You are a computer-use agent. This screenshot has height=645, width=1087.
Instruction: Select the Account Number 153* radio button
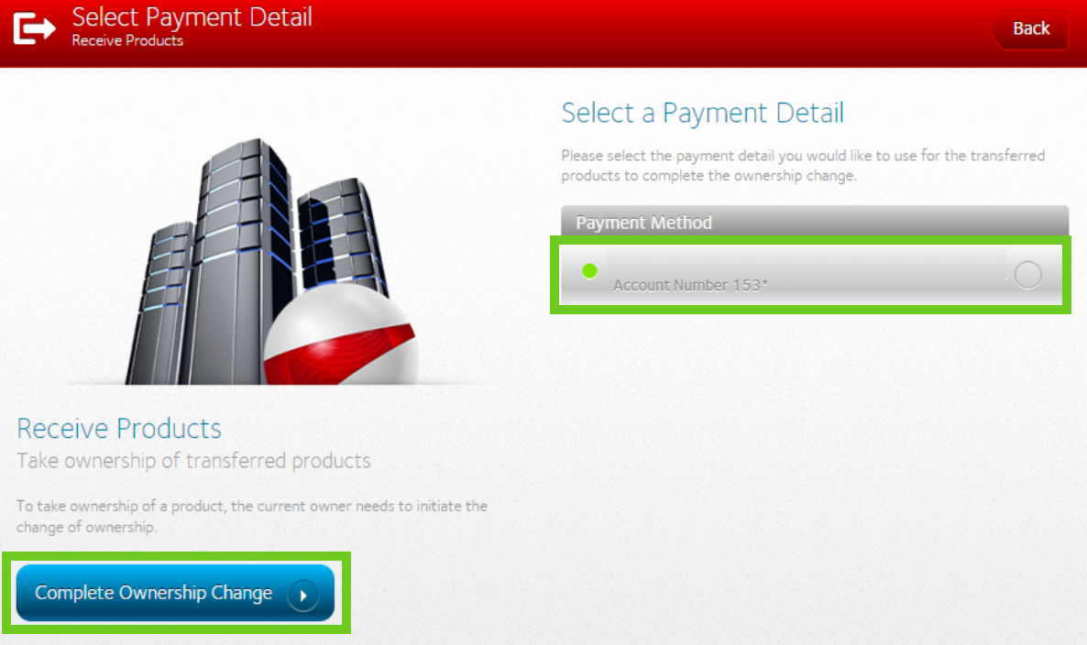1027,275
